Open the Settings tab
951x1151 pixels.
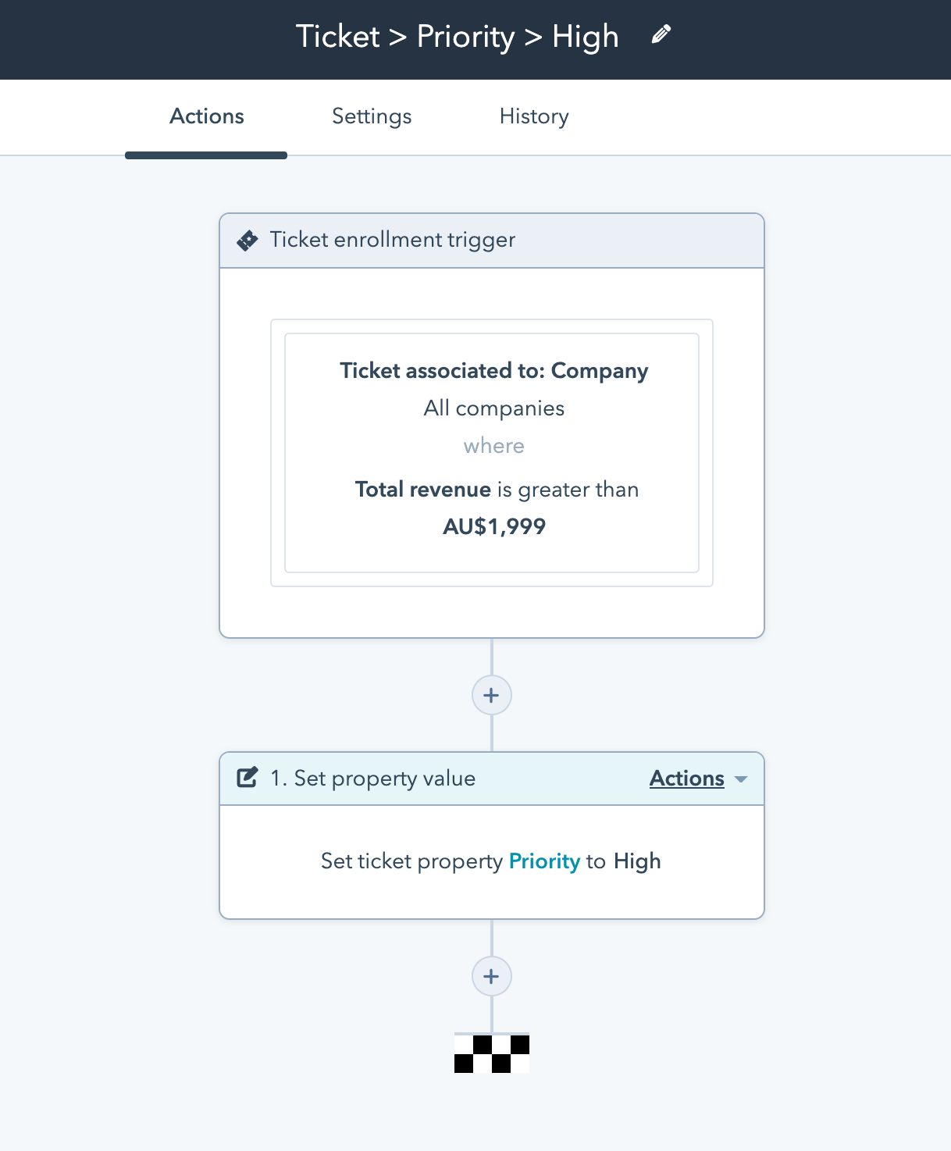point(372,116)
